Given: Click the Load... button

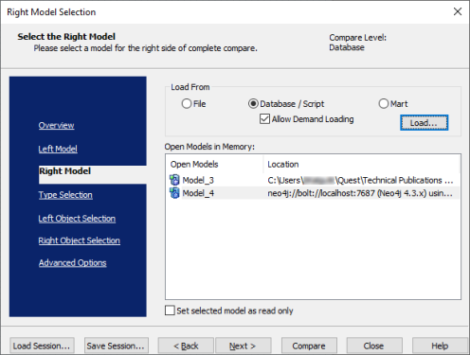Looking at the screenshot, I should pos(424,123).
